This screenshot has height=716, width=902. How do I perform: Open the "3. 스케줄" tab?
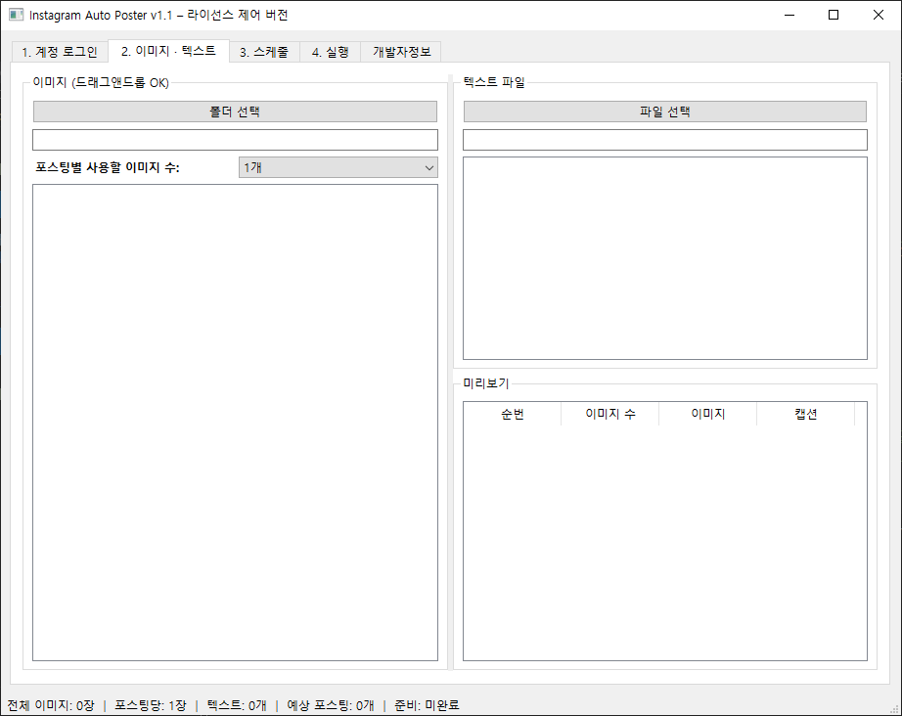tap(264, 52)
